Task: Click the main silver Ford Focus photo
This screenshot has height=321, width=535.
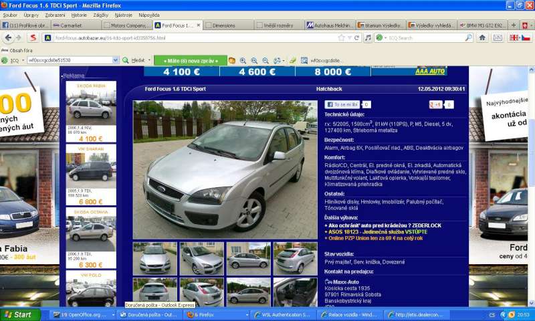Action: 225,170
